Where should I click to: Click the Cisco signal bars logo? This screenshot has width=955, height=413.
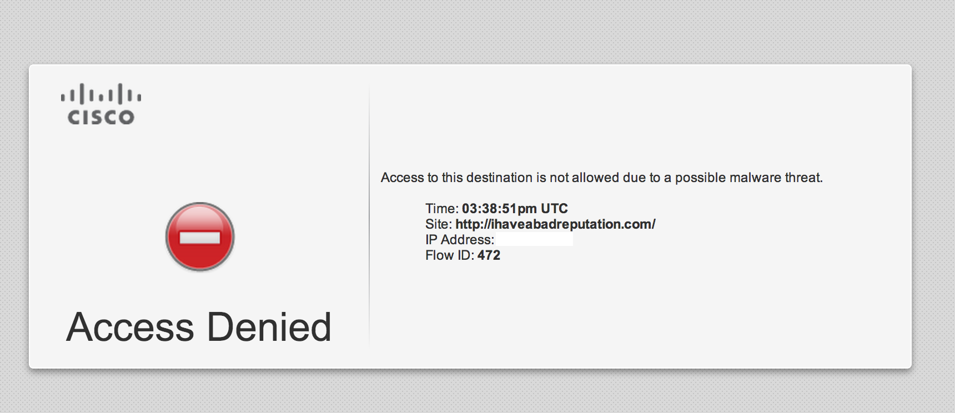tap(100, 94)
